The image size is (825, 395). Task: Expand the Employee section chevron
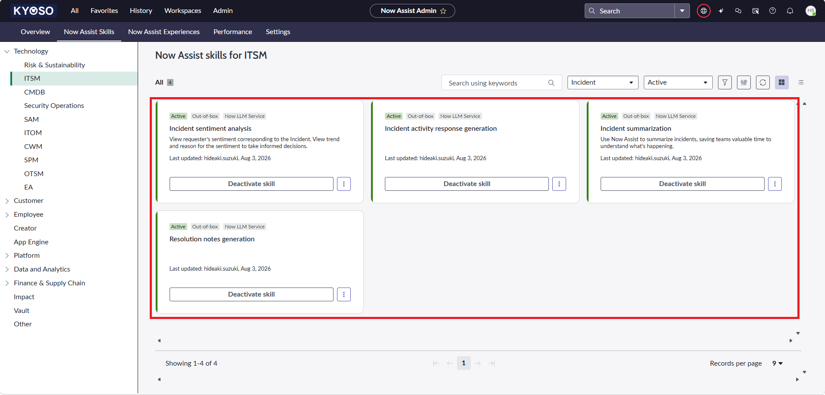[7, 215]
